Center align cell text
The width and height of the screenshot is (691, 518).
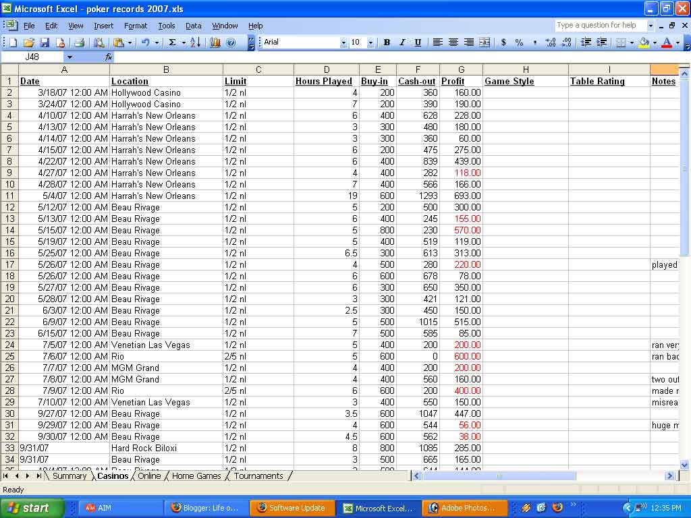[x=453, y=42]
